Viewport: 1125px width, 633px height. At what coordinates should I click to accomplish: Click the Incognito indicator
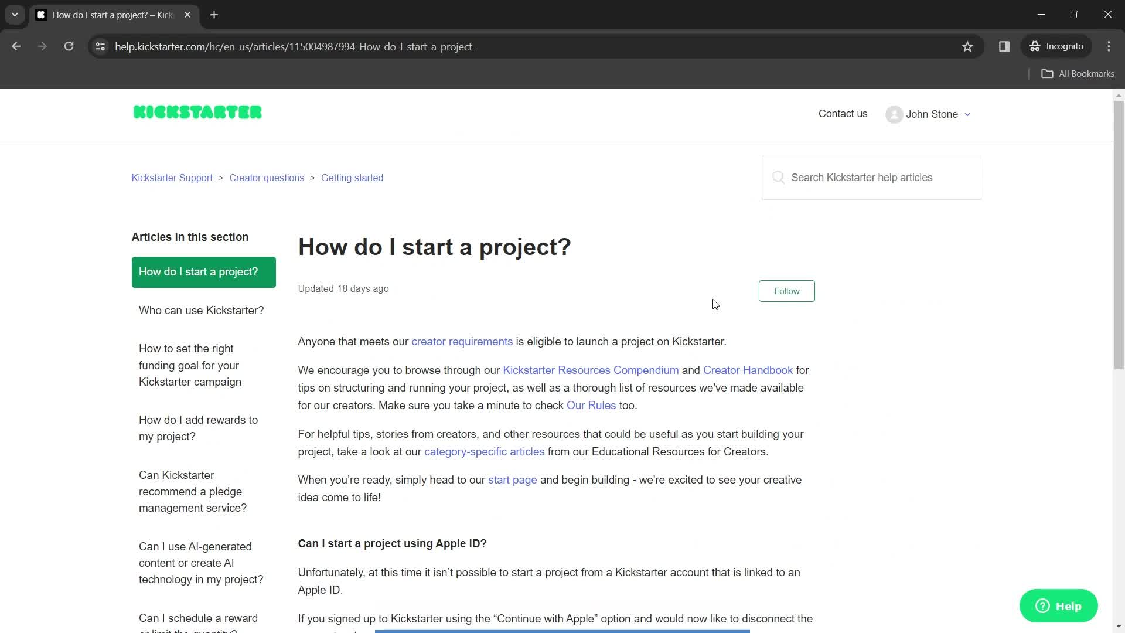(1056, 46)
